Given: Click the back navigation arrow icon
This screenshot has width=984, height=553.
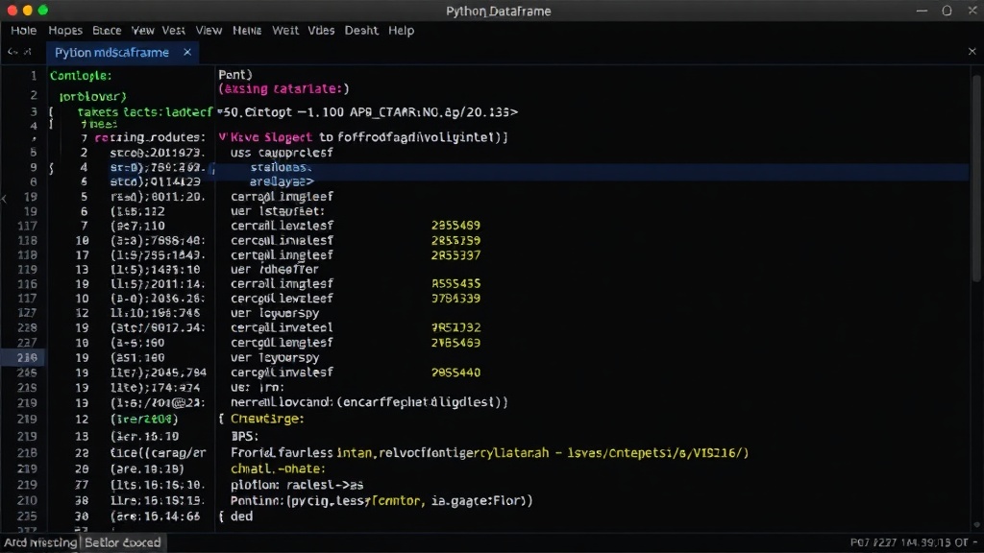Looking at the screenshot, I should (12, 52).
